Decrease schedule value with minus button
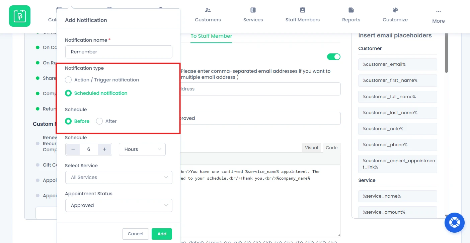This screenshot has height=243, width=470. (x=73, y=149)
